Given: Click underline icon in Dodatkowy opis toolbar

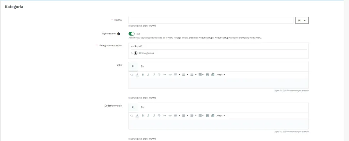Looking at the screenshot, I should click(x=154, y=115).
